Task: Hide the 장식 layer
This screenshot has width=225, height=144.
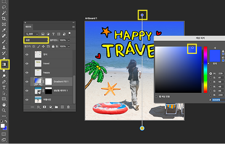Action: [x=27, y=55]
